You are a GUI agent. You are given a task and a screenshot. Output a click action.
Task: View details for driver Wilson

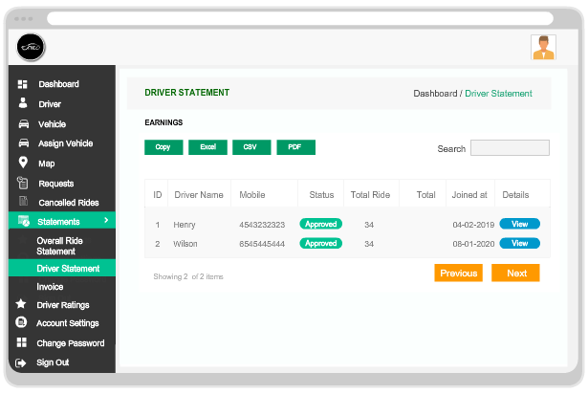pyautogui.click(x=519, y=243)
